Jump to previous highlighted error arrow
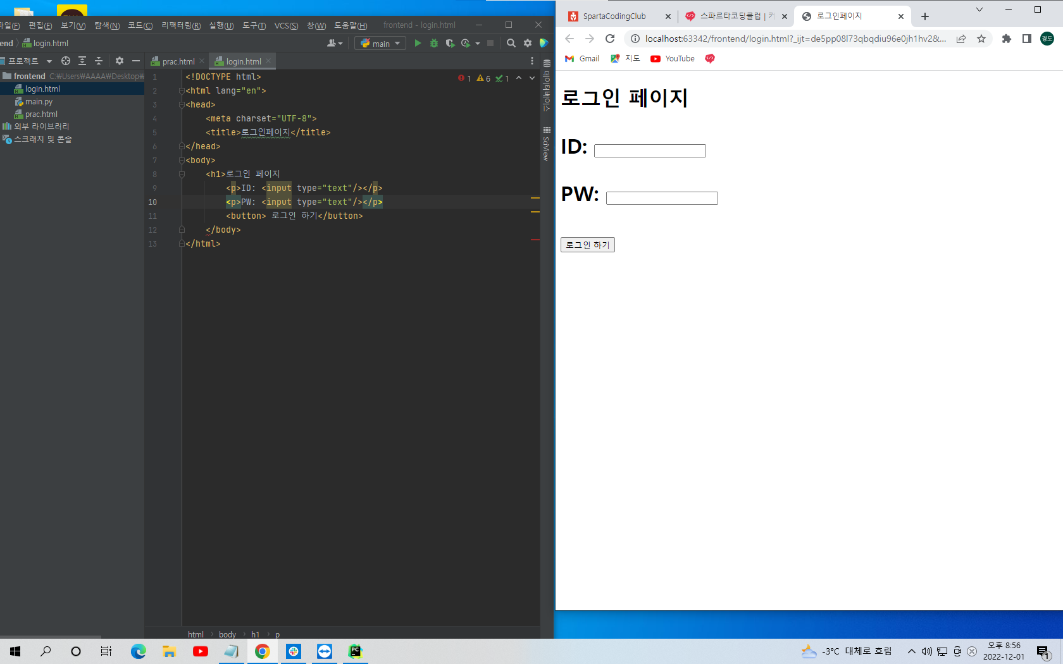This screenshot has height=664, width=1063. tap(519, 78)
